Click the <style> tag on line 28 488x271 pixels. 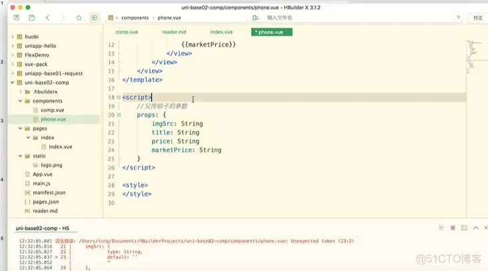click(135, 185)
